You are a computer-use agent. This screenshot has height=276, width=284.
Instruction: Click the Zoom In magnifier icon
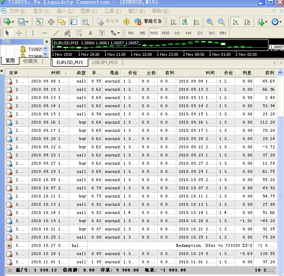210,22
